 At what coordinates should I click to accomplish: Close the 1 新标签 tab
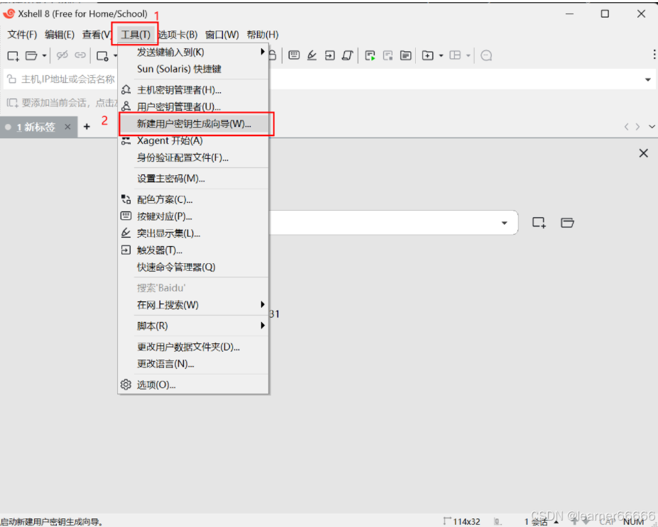click(x=67, y=127)
